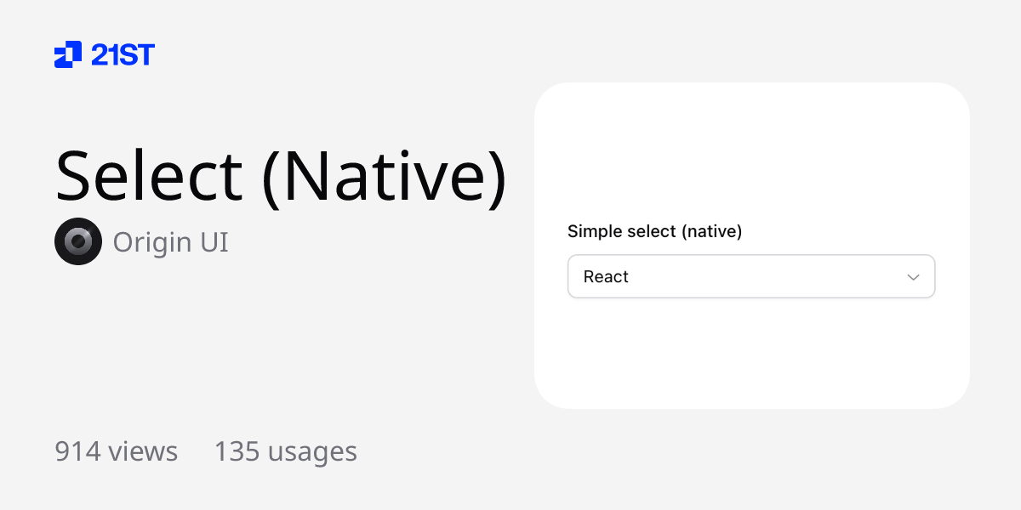
Task: Click the word "Simple" in the field label
Action: point(592,231)
